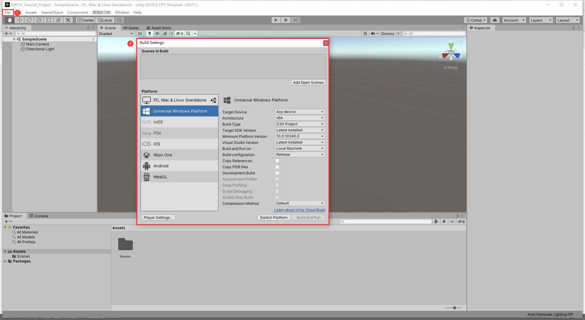Open Build configuration dropdown
The width and height of the screenshot is (585, 320).
[x=300, y=155]
